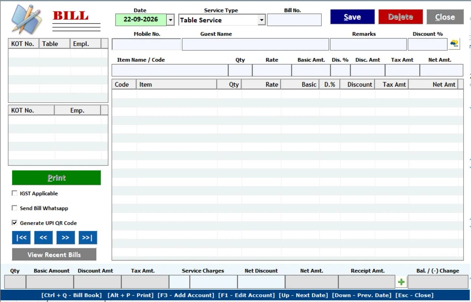
Task: Click the Table column header in KOT list
Action: tap(54, 44)
